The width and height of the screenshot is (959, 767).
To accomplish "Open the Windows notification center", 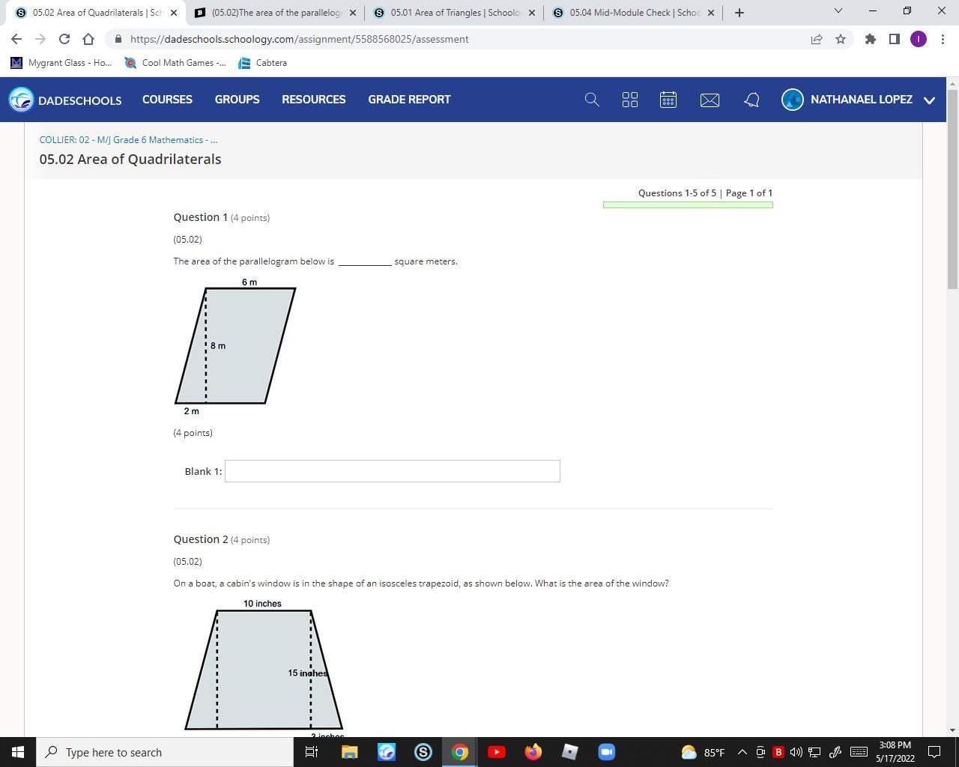I will pos(935,752).
